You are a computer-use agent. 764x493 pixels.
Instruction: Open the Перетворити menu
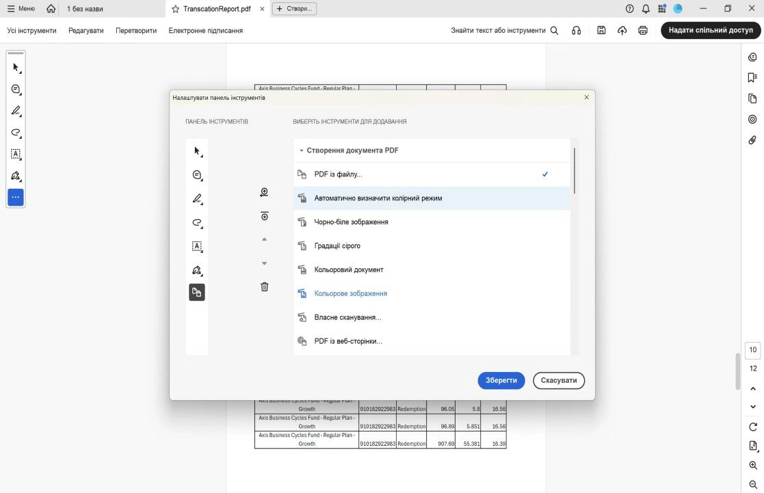point(136,30)
